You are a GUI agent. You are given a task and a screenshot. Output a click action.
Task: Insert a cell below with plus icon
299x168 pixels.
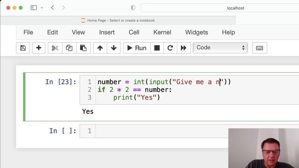pyautogui.click(x=39, y=48)
